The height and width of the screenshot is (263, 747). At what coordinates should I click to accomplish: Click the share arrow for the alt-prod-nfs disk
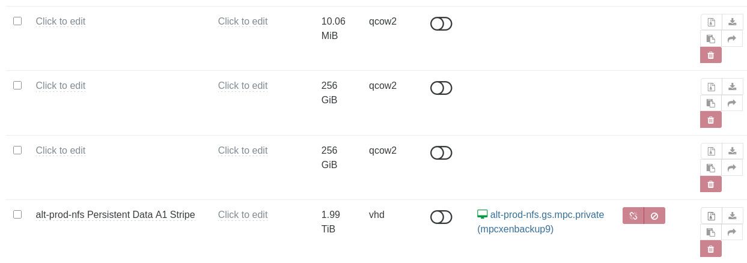pos(732,232)
